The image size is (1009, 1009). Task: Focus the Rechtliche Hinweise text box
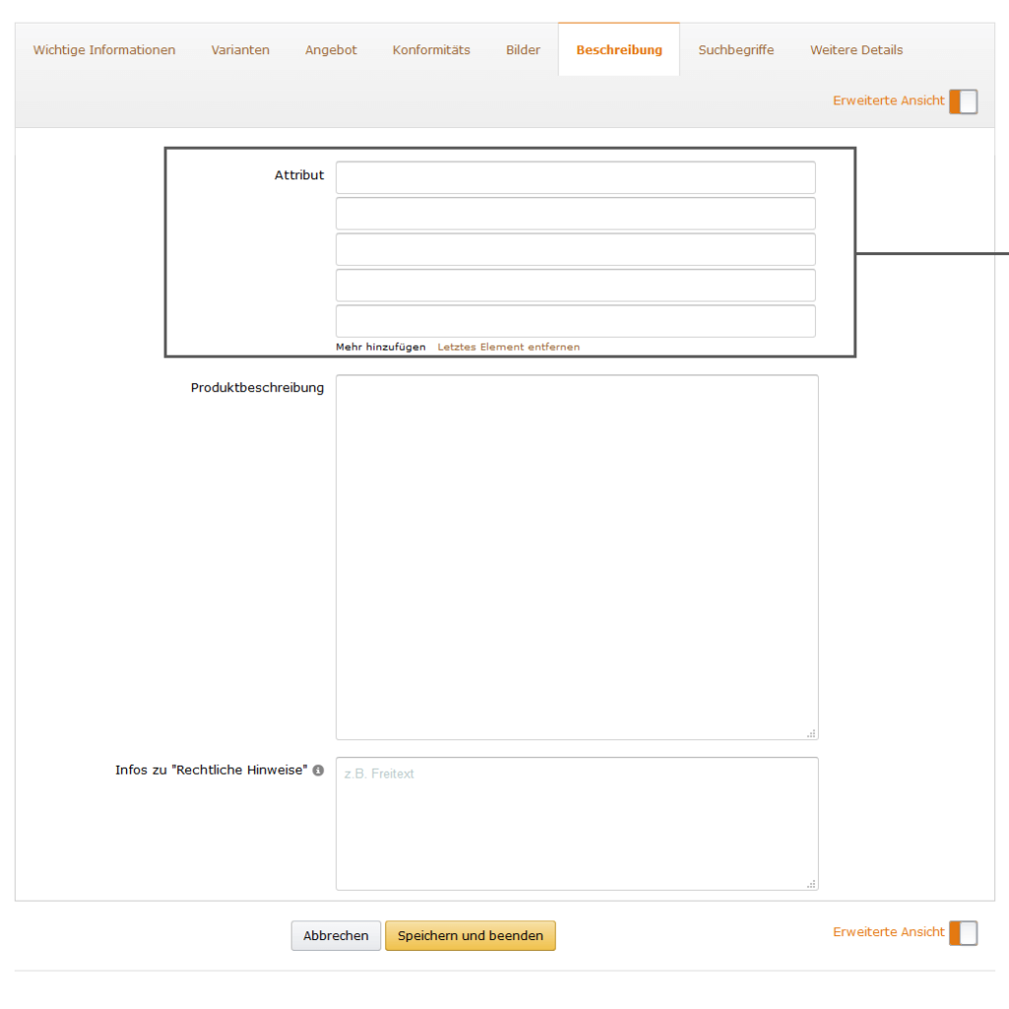click(576, 824)
